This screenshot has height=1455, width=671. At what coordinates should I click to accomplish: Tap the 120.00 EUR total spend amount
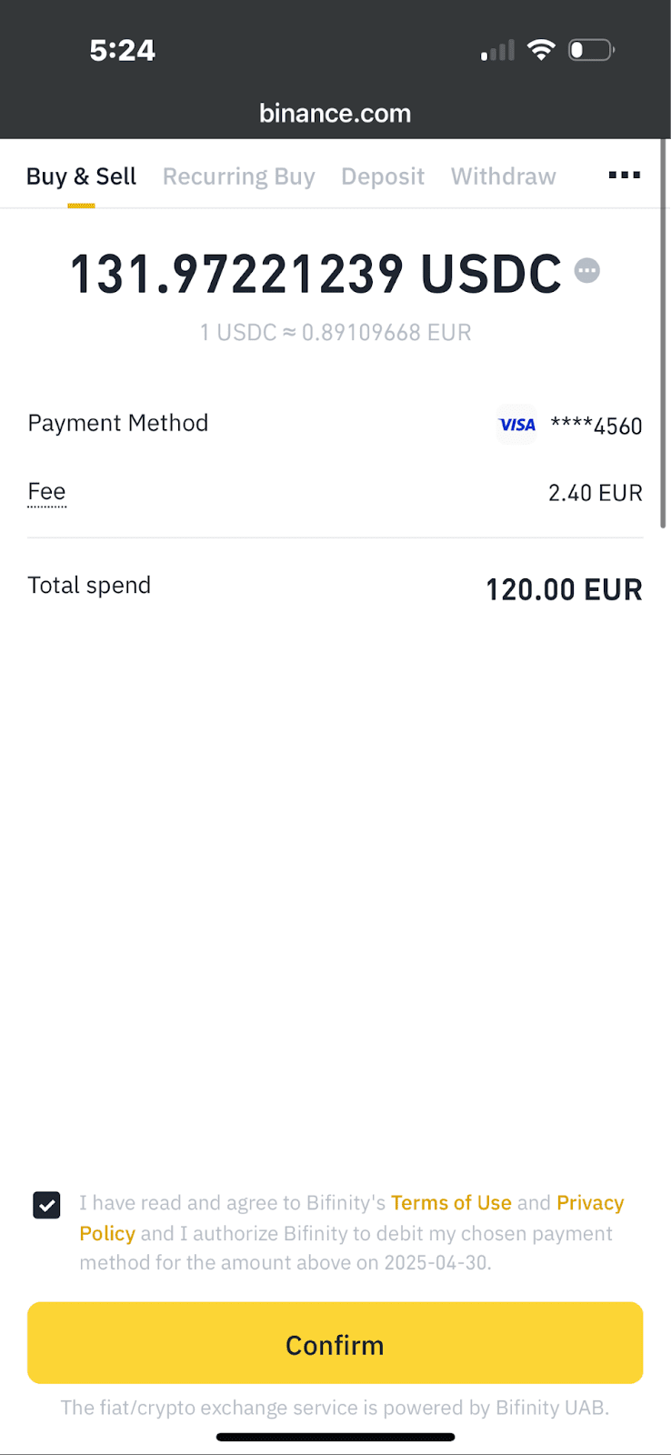[x=564, y=589]
